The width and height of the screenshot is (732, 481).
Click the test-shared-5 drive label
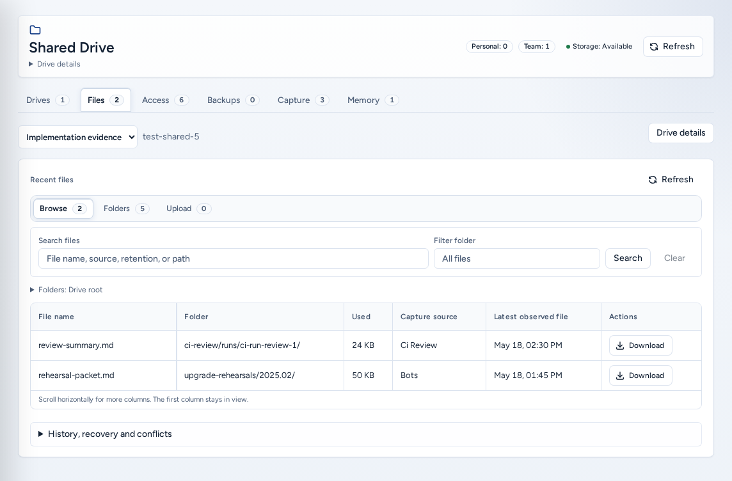pyautogui.click(x=171, y=137)
